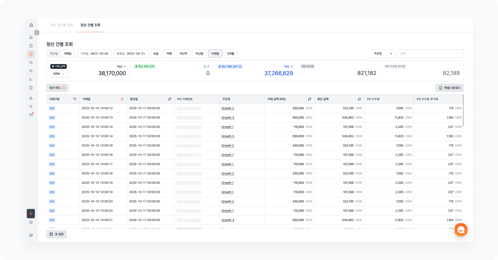
Task: Click the 엑셀 다운로드 button
Action: (449, 88)
